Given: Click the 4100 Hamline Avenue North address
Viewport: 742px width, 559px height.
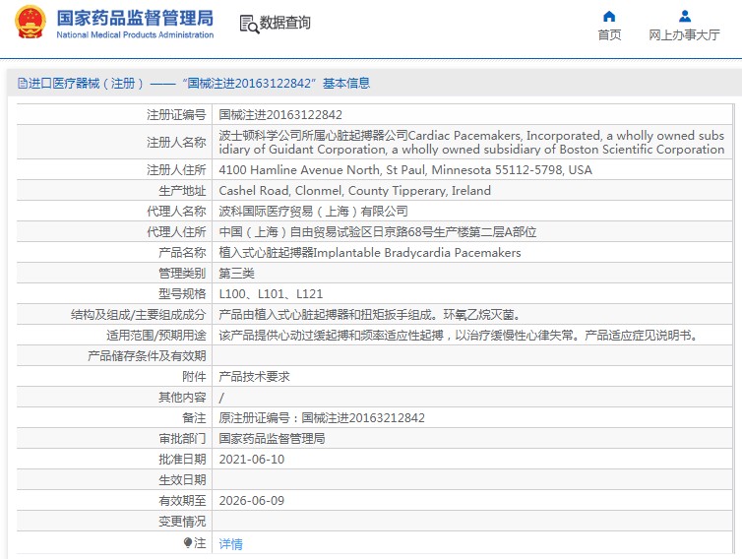Looking at the screenshot, I should tap(405, 169).
